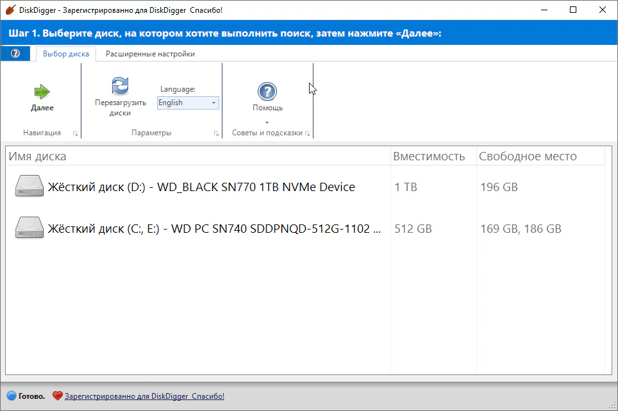618x411 pixels.
Task: Select the Выбор диска tab
Action: coord(66,54)
